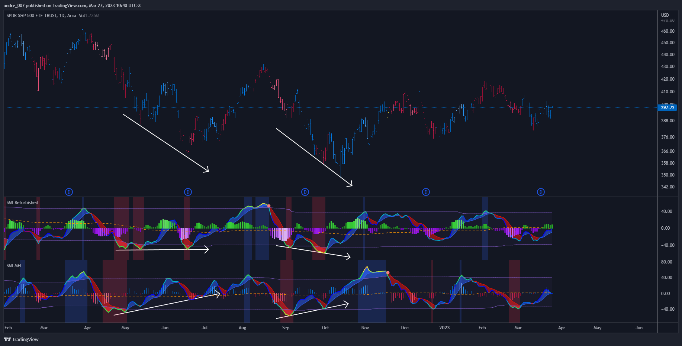This screenshot has width=682, height=346.
Task: Click the −40.00 label on the SMI MFI scale
Action: coord(667,309)
